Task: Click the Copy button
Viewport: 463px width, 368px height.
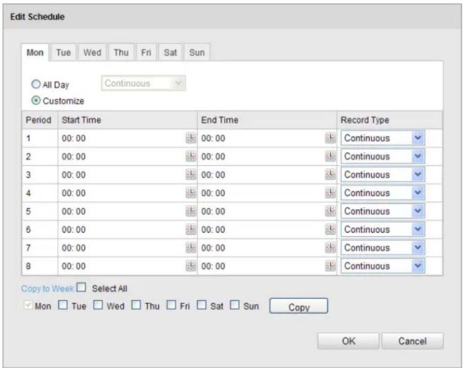Action: (298, 306)
